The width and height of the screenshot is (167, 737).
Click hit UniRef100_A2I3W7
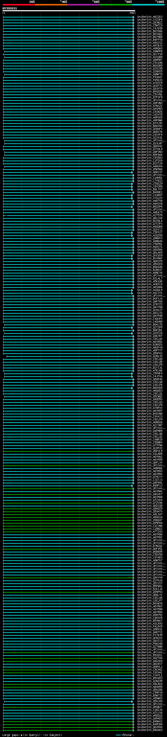[150, 425]
